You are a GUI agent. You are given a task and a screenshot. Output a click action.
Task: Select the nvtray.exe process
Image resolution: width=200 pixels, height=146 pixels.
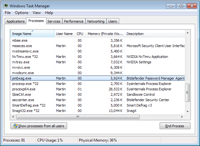coord(98,62)
